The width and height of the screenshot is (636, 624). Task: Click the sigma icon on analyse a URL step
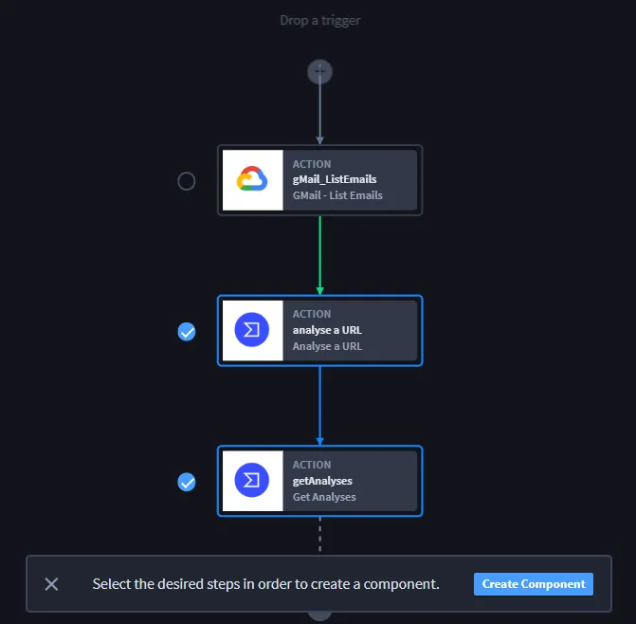pos(252,330)
